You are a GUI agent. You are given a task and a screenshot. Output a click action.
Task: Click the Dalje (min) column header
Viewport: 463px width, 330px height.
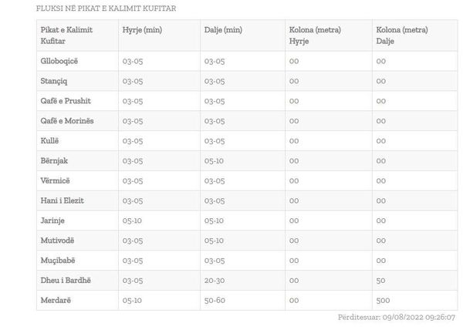coord(223,30)
